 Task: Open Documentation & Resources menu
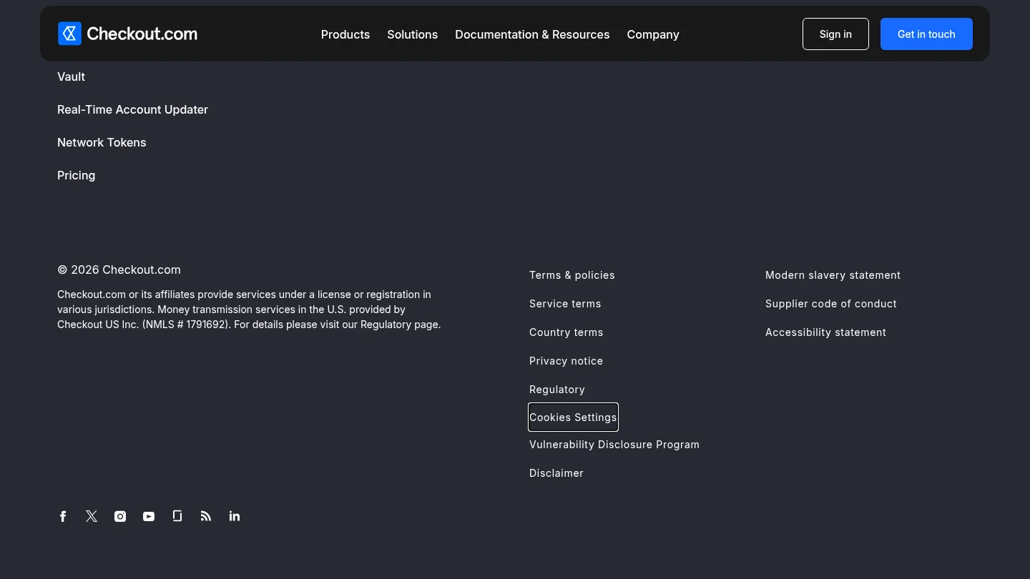(x=532, y=34)
